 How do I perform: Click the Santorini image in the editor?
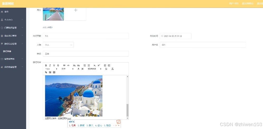point(74,96)
